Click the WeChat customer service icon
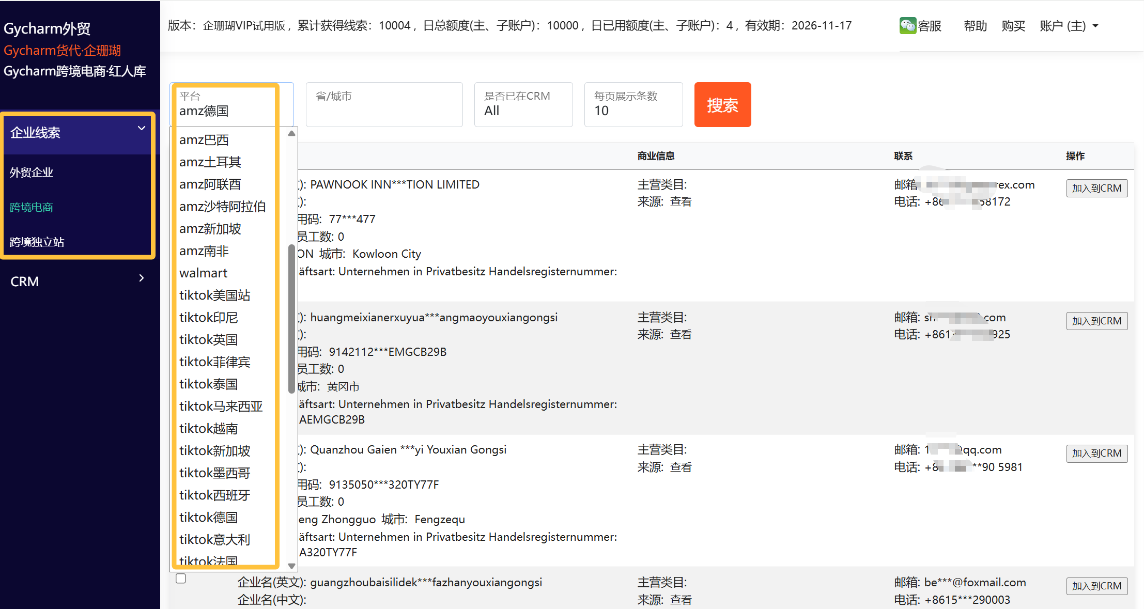 pyautogui.click(x=907, y=25)
